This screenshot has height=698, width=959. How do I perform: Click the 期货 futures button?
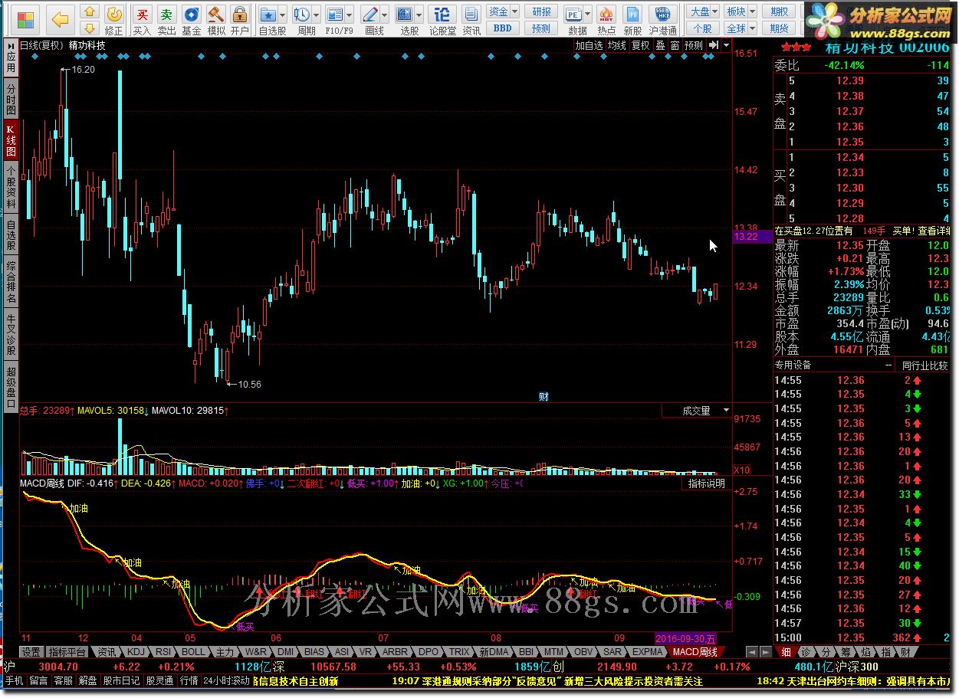(x=780, y=28)
